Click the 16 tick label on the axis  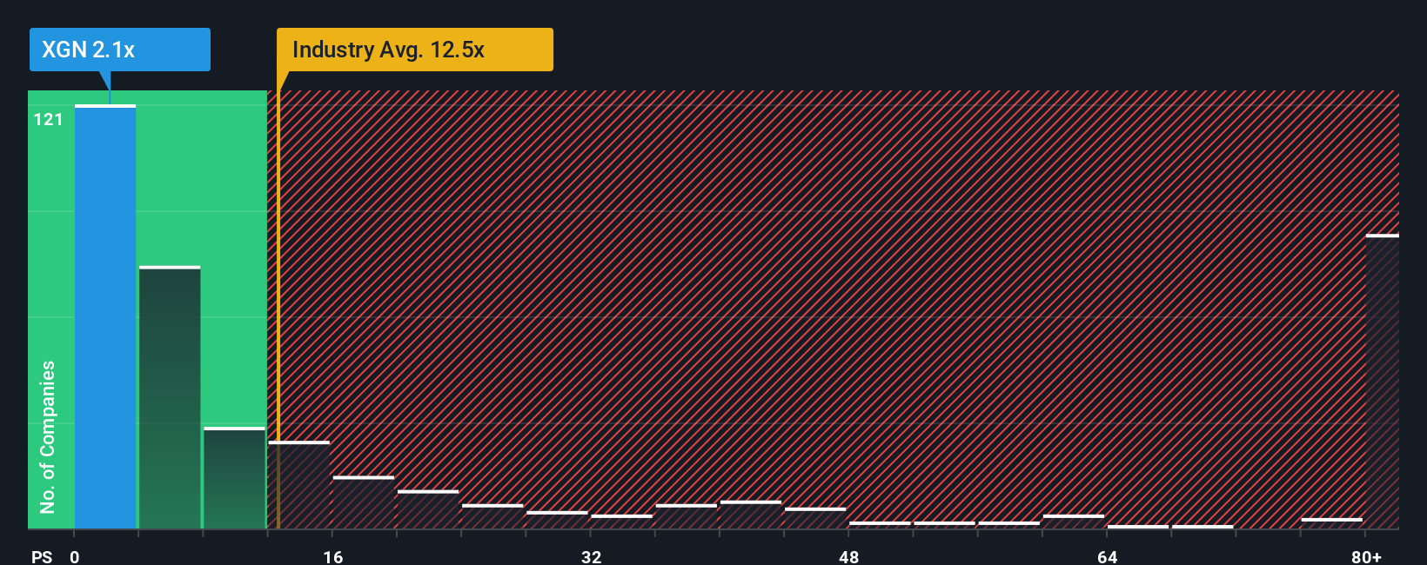(x=333, y=556)
